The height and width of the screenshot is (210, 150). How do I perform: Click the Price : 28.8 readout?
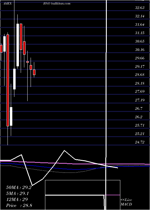click(x=19, y=205)
